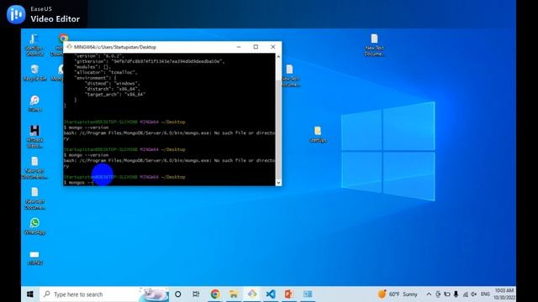This screenshot has height=302, width=538.
Task: Click the "distmod": "windows" terminal line
Action: click(x=113, y=83)
